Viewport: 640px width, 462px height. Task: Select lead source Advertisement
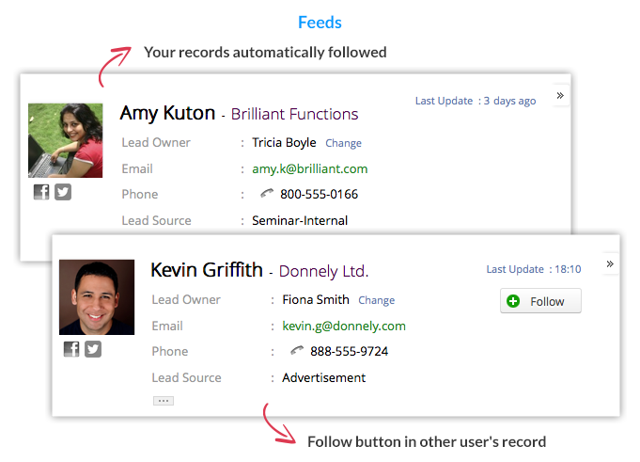tap(323, 378)
